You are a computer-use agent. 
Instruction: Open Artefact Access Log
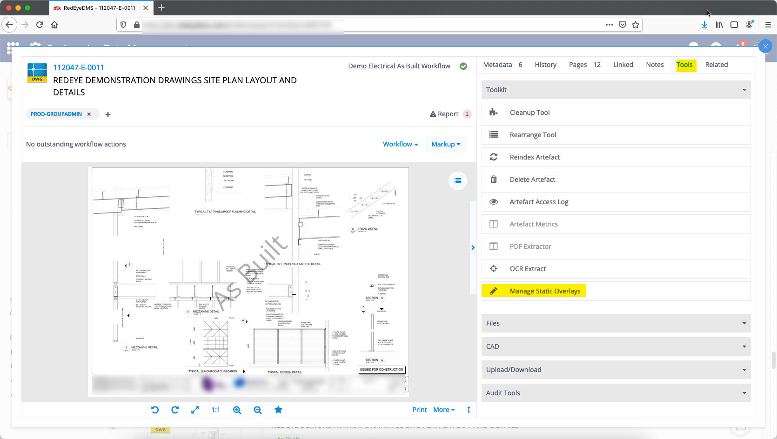click(616, 202)
